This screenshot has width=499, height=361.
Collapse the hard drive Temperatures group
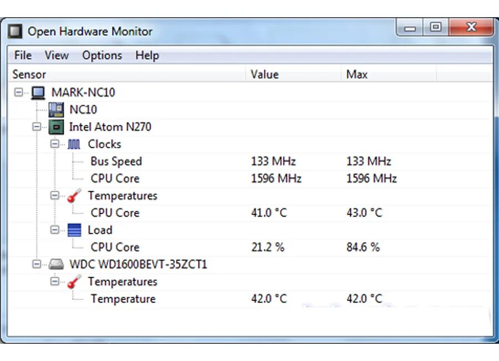55,281
